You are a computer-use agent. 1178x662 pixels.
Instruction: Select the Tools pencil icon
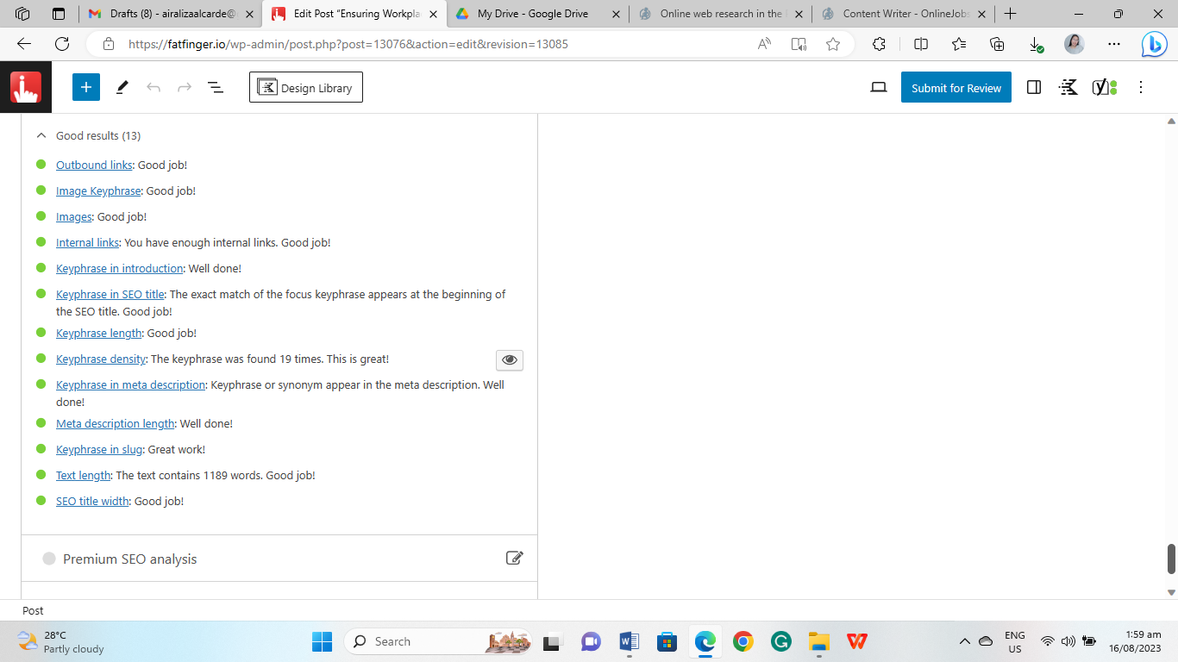coord(122,87)
